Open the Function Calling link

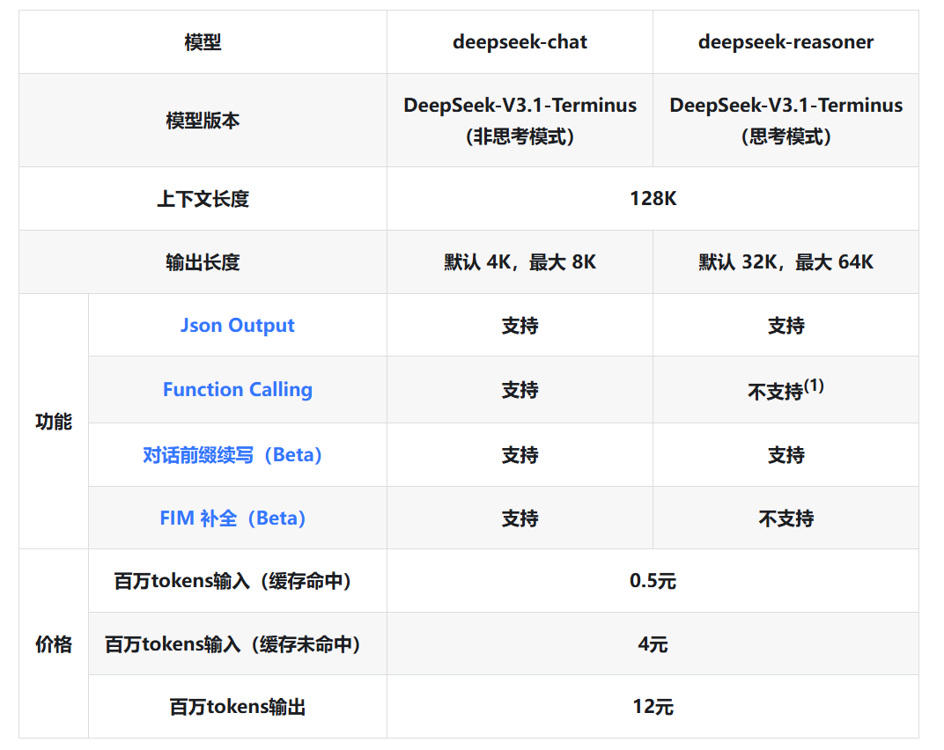coord(237,389)
